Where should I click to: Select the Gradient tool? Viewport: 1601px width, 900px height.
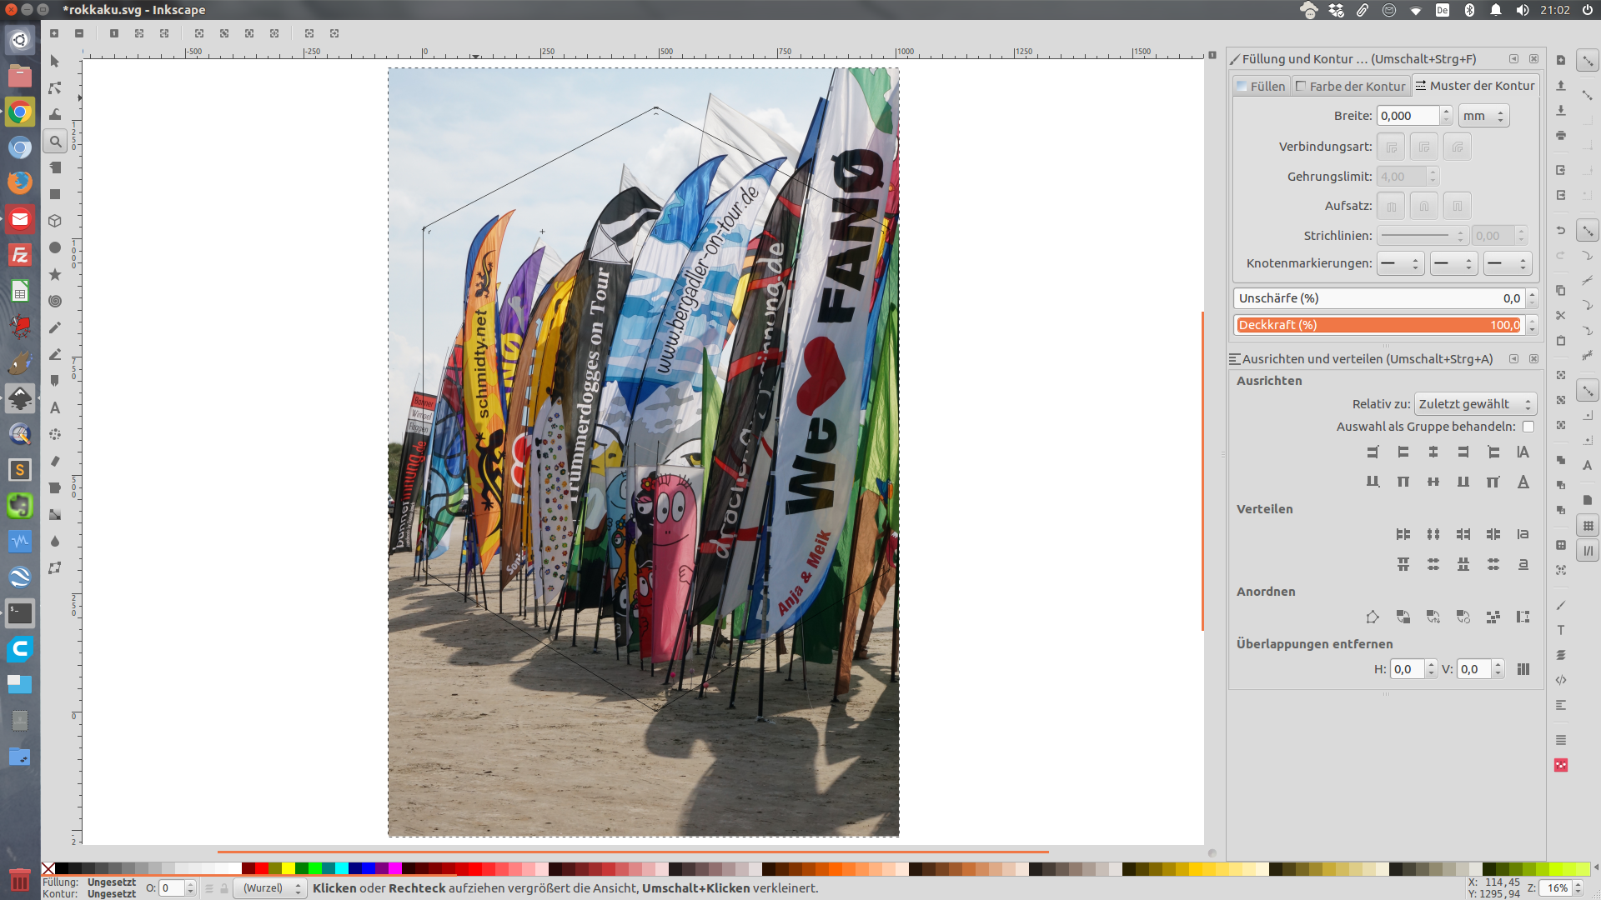tap(55, 515)
